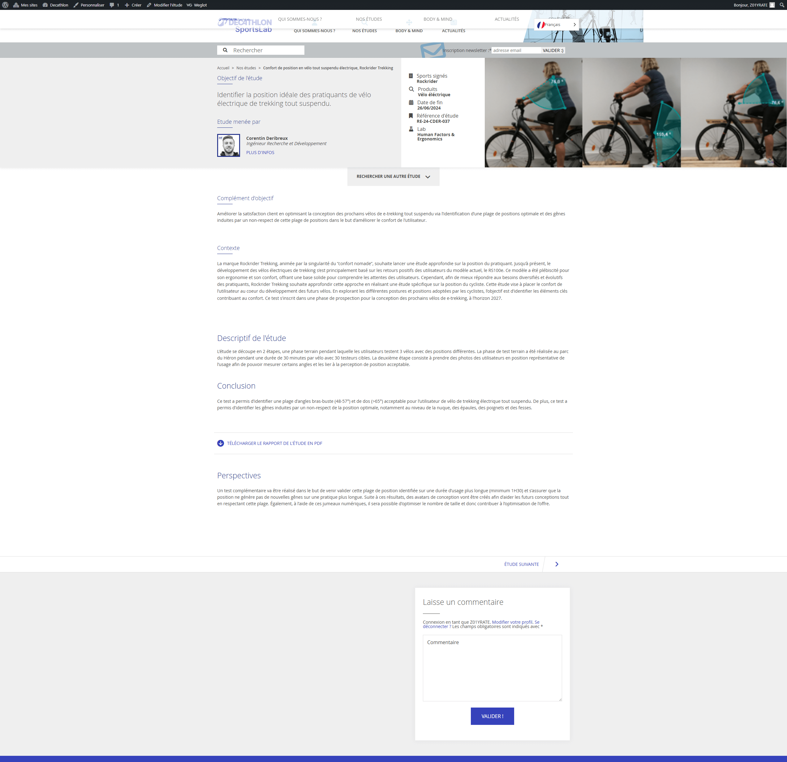The height and width of the screenshot is (762, 787).
Task: Open the cyclist photo with 70.6° angle
Action: point(733,112)
